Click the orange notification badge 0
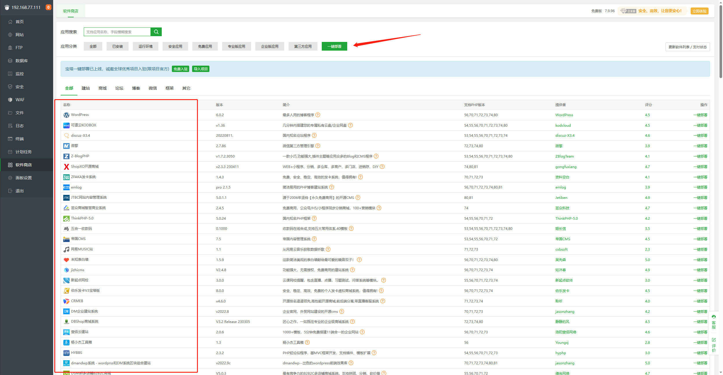 coord(49,7)
